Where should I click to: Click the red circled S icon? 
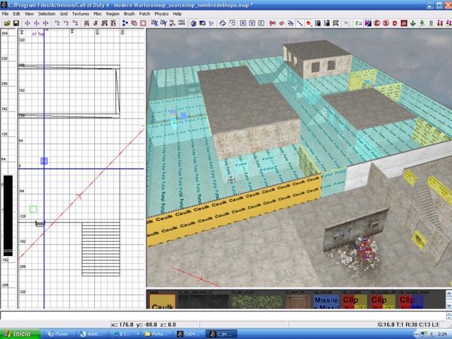point(386,23)
